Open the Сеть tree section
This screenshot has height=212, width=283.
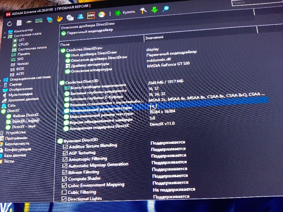[12, 105]
